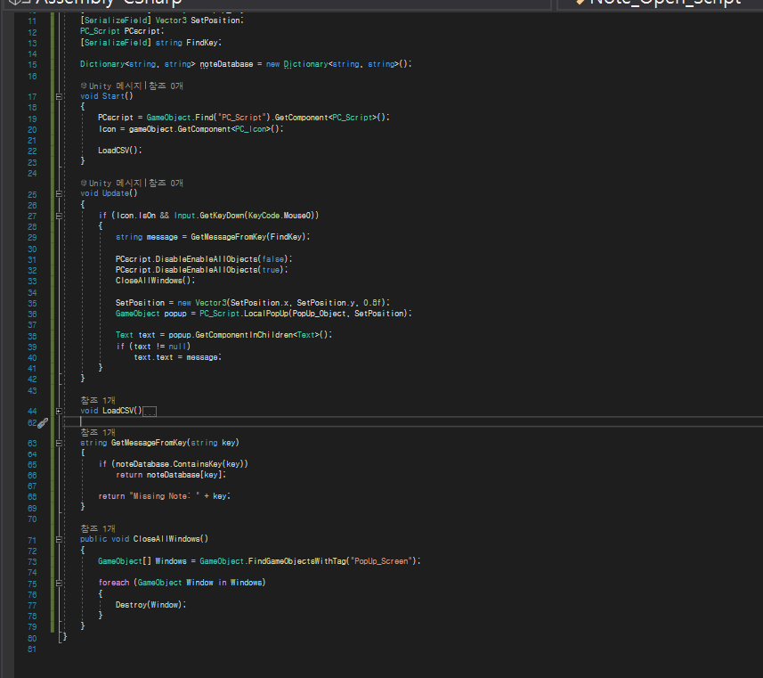Click 'SetPosition' field name on line 11
The width and height of the screenshot is (763, 678).
(215, 20)
